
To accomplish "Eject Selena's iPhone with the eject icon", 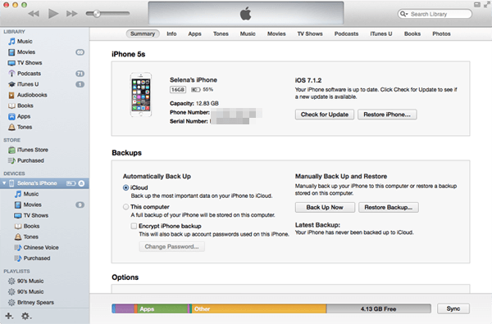I will tap(81, 183).
